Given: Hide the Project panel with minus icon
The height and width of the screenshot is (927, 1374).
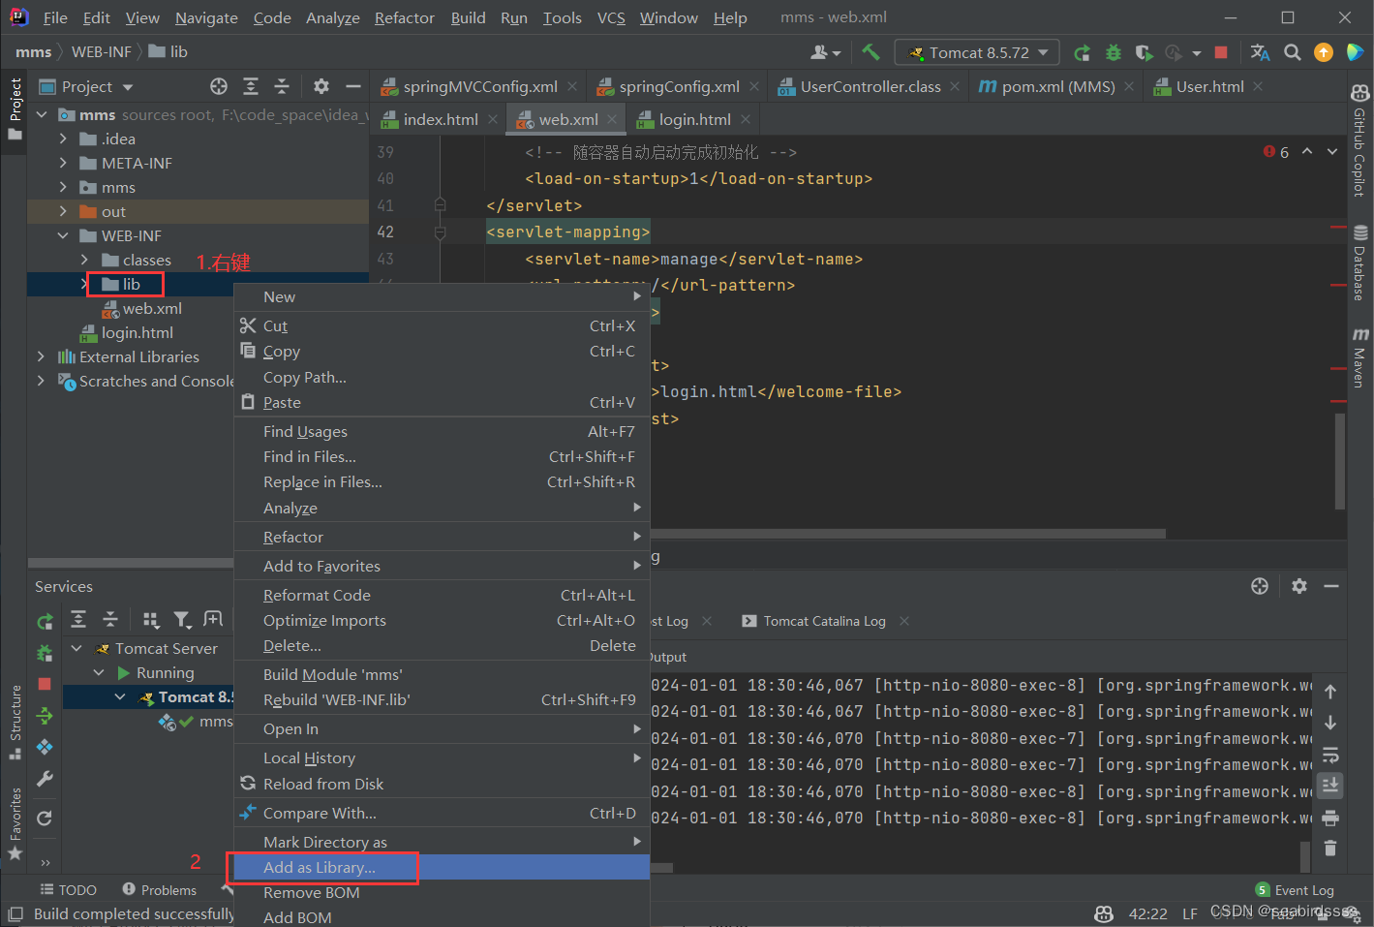Looking at the screenshot, I should (353, 86).
